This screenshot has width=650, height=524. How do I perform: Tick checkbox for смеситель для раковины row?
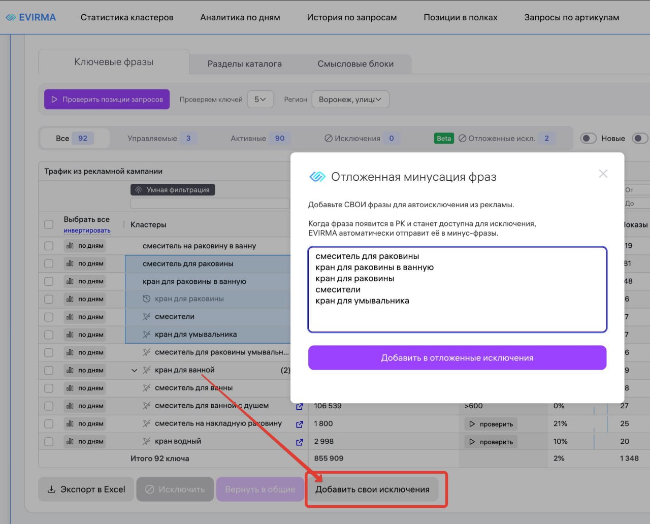coord(49,264)
